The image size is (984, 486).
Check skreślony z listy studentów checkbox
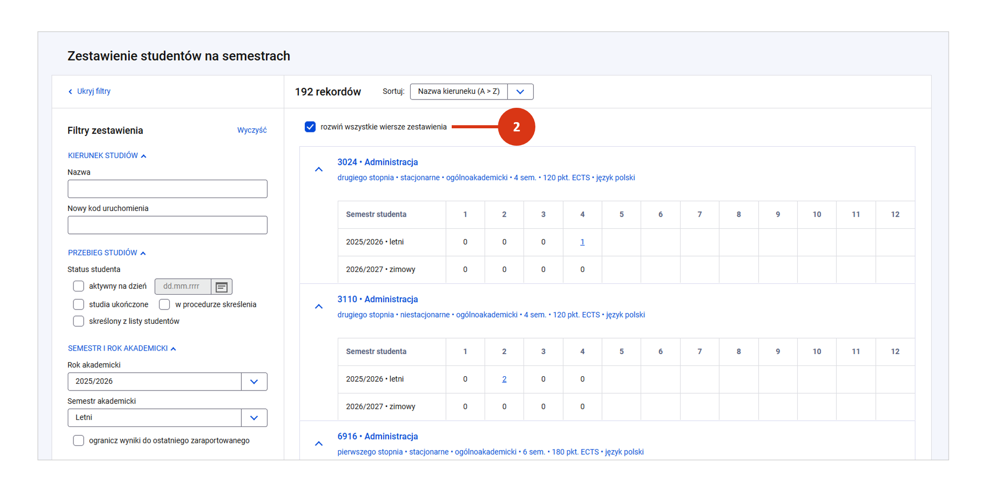[79, 321]
